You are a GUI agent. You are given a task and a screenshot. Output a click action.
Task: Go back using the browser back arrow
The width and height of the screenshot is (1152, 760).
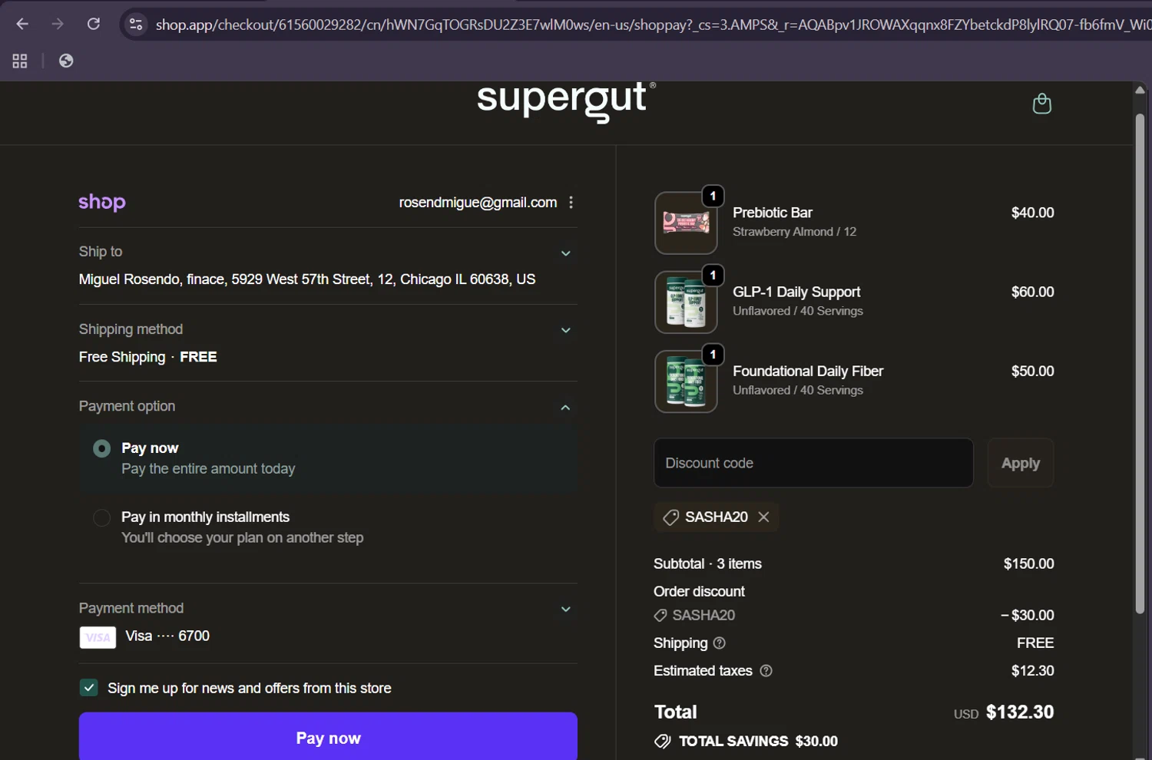click(22, 24)
